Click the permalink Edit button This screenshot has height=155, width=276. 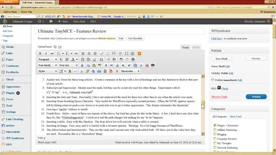tap(121, 38)
